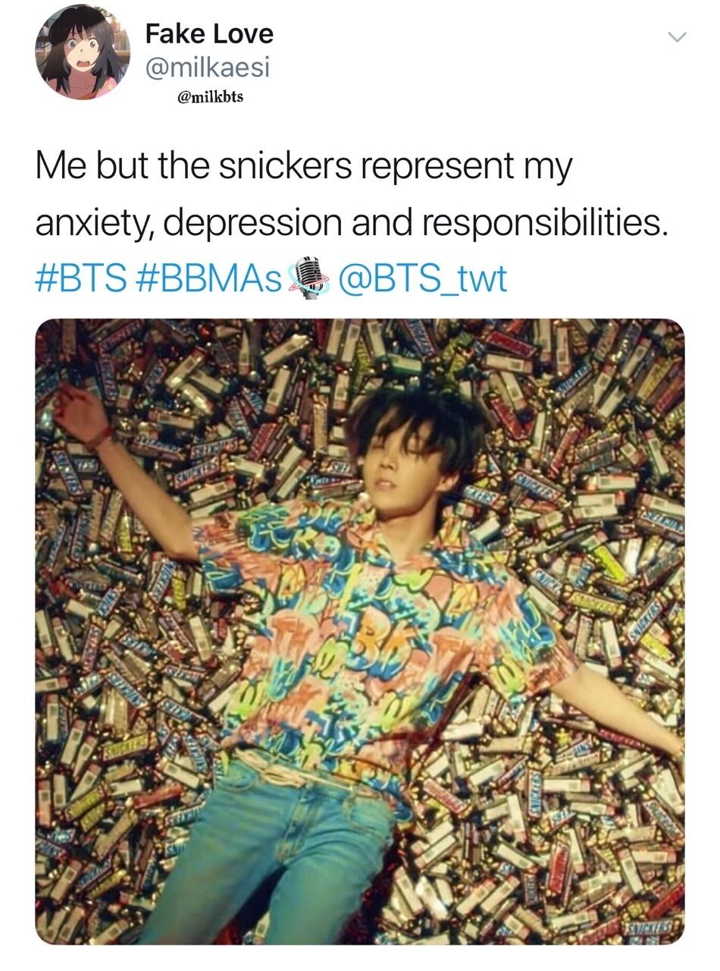Open the @milkaesi handle
The height and width of the screenshot is (971, 720).
click(207, 68)
